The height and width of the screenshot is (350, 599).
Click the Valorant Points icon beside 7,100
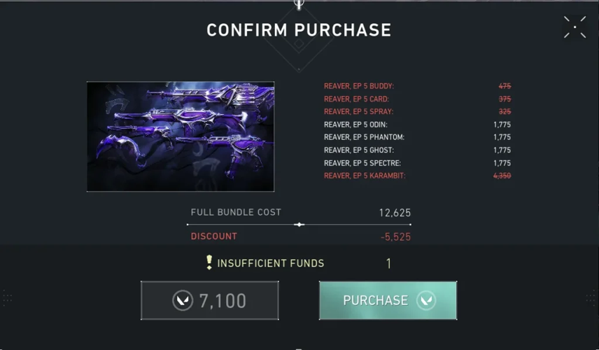click(x=183, y=301)
